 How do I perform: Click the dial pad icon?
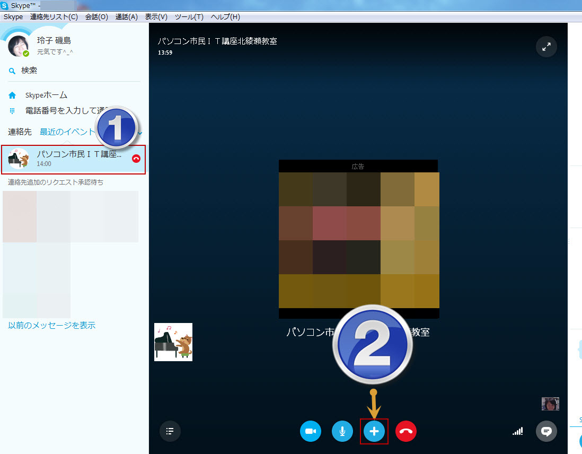(x=12, y=111)
